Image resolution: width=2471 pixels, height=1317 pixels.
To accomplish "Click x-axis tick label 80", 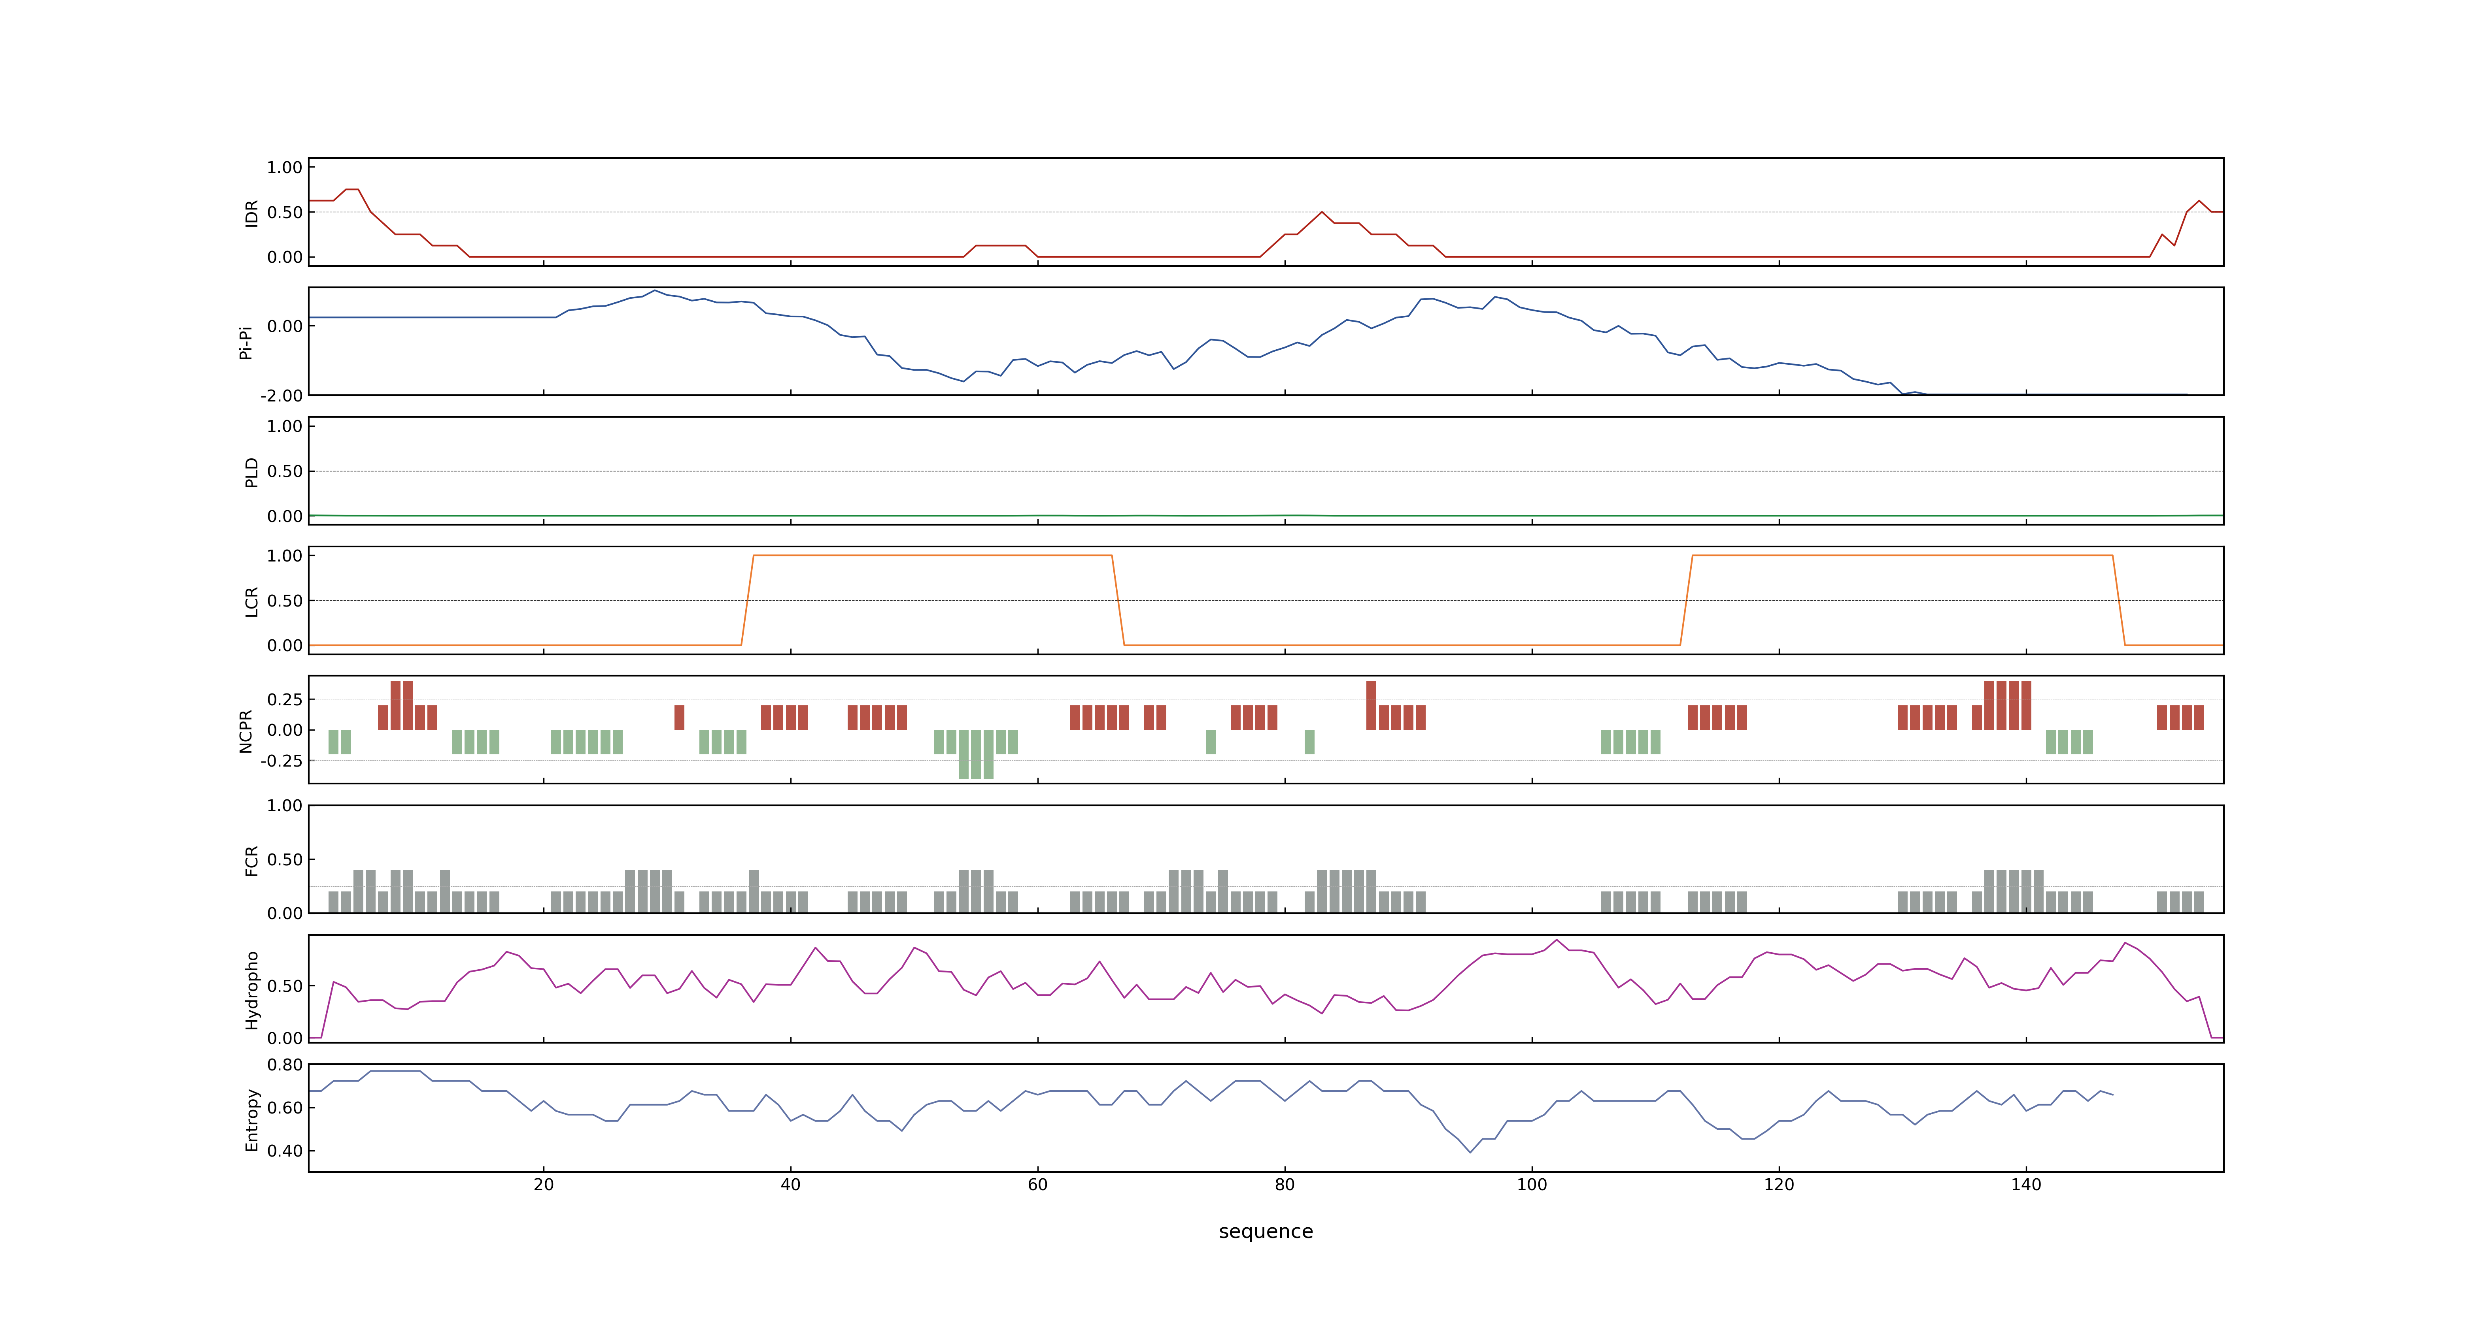I will (1285, 1184).
